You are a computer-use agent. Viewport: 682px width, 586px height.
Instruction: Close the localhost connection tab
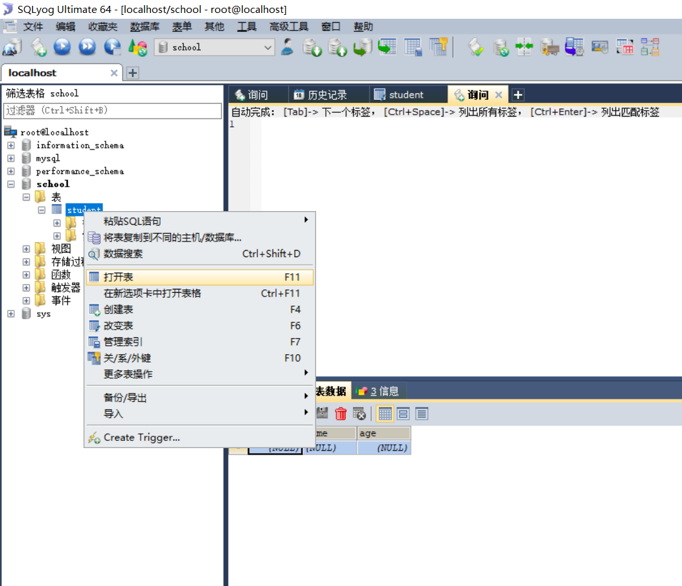114,73
